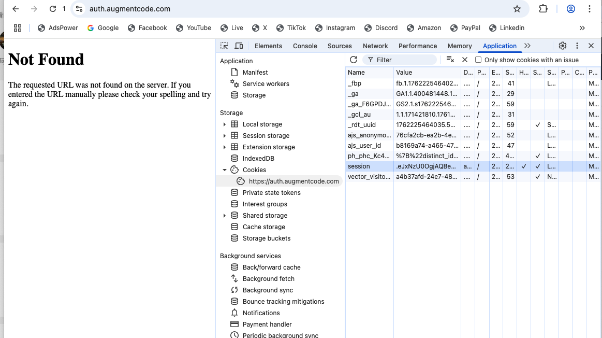Viewport: 602px width, 338px height.
Task: Open DevTools settings gear
Action: 563,46
